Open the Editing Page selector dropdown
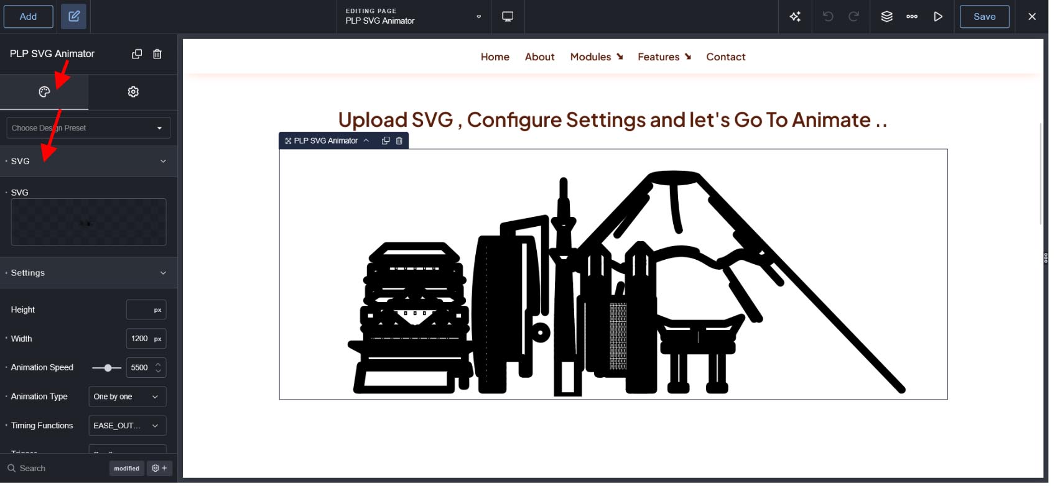Image resolution: width=1055 pixels, height=486 pixels. click(x=415, y=17)
